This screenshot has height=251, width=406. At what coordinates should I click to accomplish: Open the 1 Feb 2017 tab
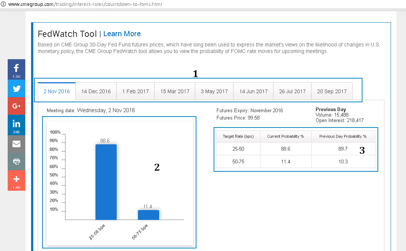click(135, 91)
